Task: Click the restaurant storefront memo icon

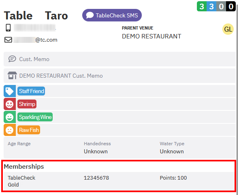Action: (x=12, y=76)
